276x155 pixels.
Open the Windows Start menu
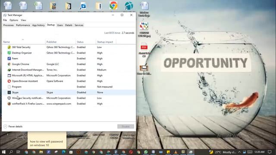3,152
